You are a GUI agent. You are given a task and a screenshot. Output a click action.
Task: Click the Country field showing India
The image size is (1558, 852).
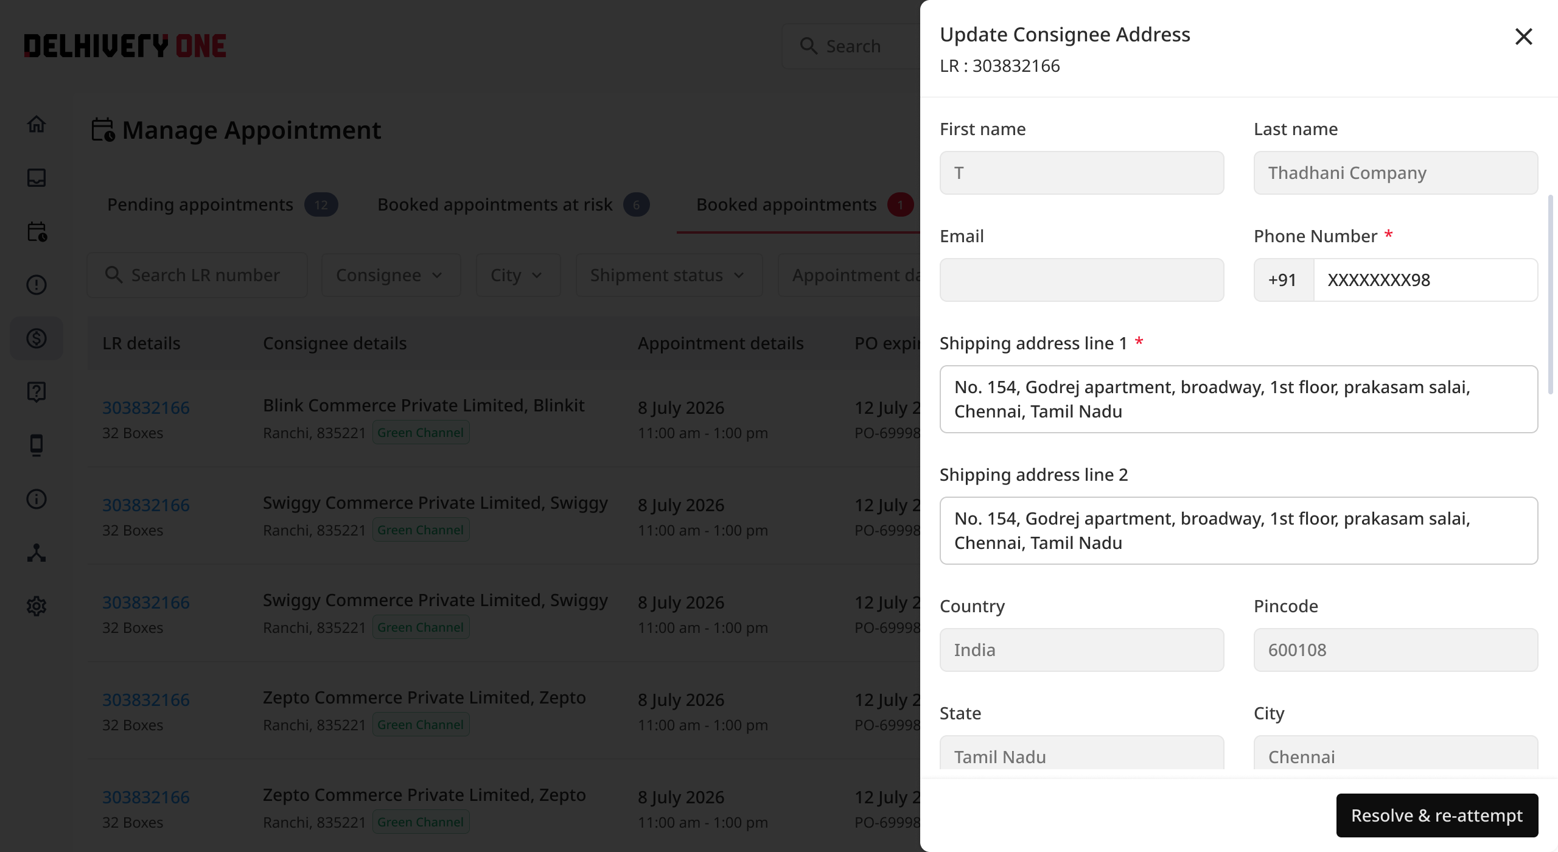tap(1081, 650)
